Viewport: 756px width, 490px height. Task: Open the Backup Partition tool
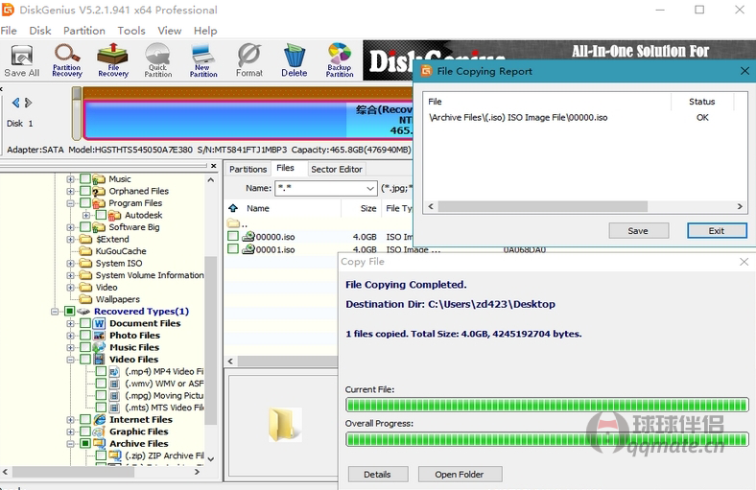coord(340,60)
